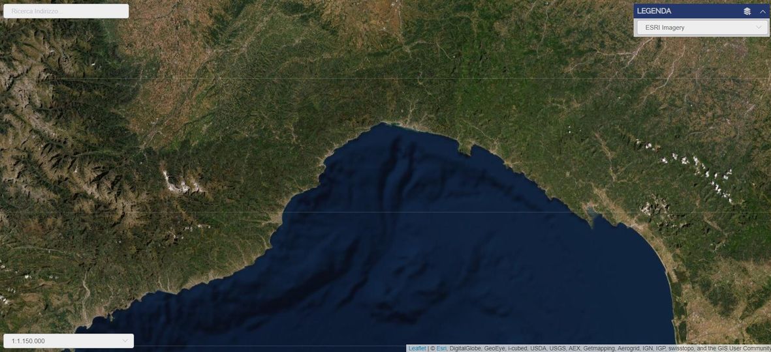This screenshot has height=352, width=771.
Task: Click the swisstopo text in attribution bar
Action: 681,348
